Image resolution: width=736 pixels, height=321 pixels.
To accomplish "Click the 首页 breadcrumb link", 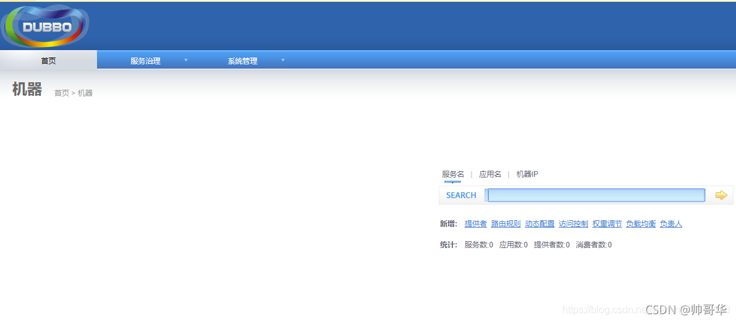I will (62, 93).
